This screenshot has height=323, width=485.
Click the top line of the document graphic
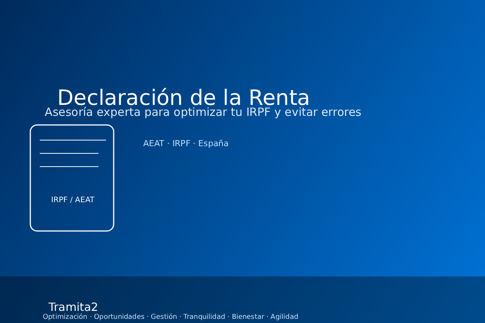(73, 140)
